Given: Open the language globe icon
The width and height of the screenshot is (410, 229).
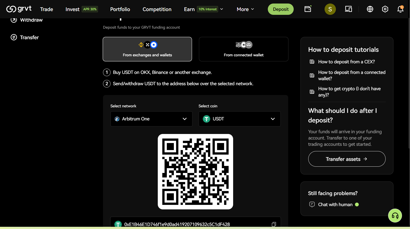Looking at the screenshot, I should click(370, 9).
